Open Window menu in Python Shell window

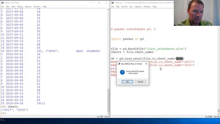[37, 7]
